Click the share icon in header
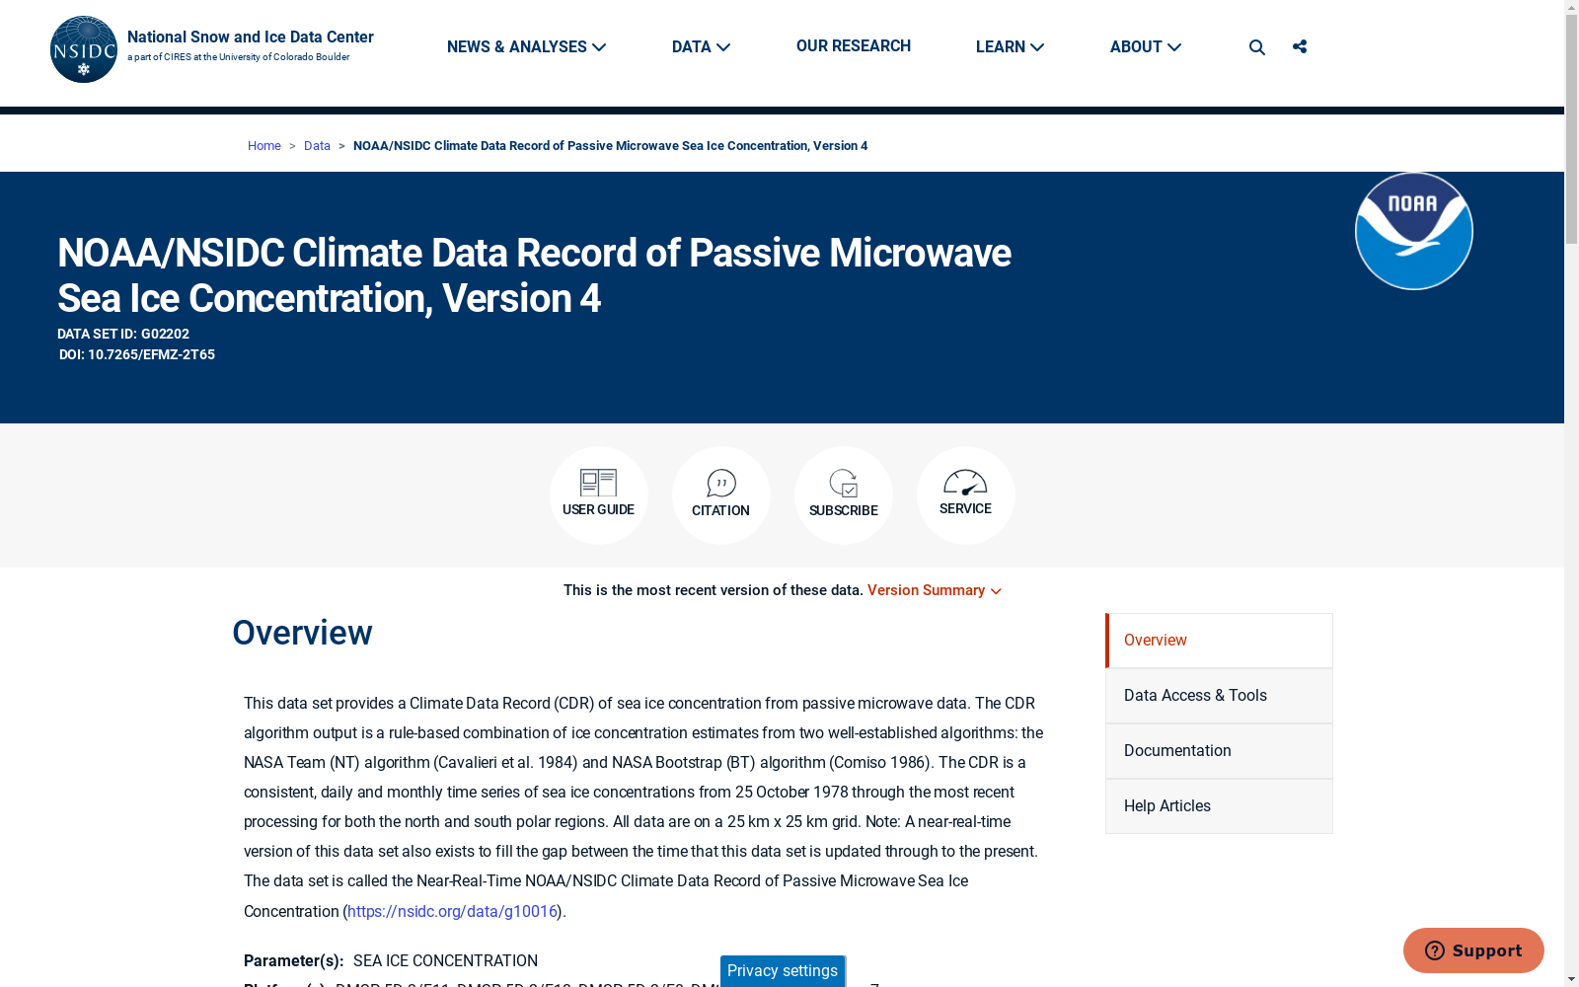Image resolution: width=1579 pixels, height=987 pixels. pyautogui.click(x=1300, y=46)
